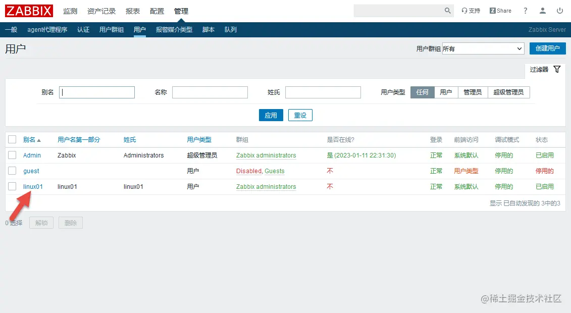Image resolution: width=571 pixels, height=313 pixels.
Task: Focus the 别名 filter input field
Action: point(97,92)
